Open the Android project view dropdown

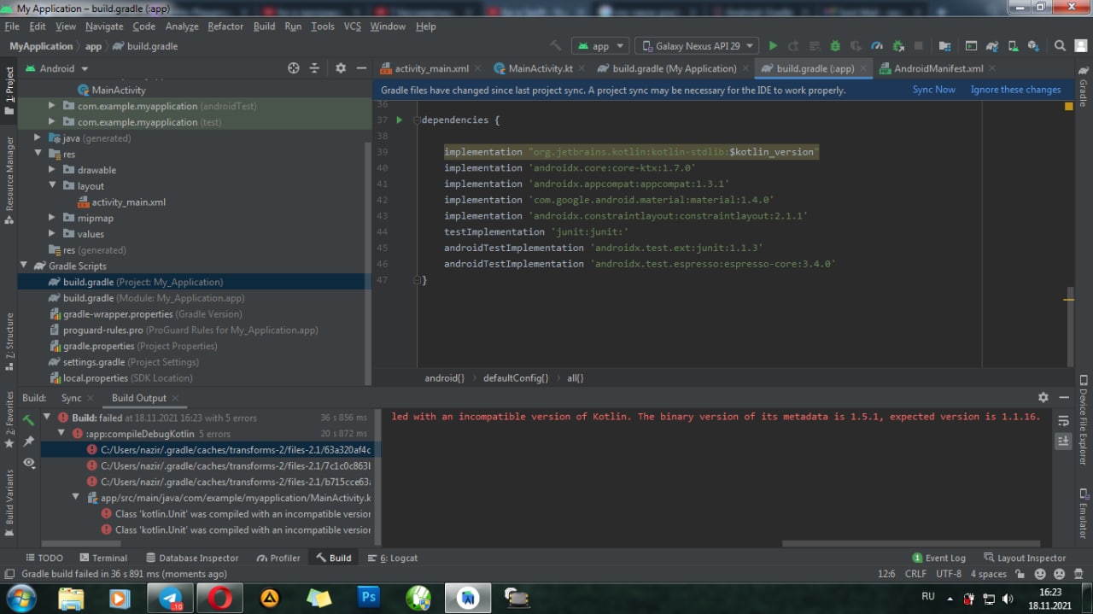click(x=57, y=68)
